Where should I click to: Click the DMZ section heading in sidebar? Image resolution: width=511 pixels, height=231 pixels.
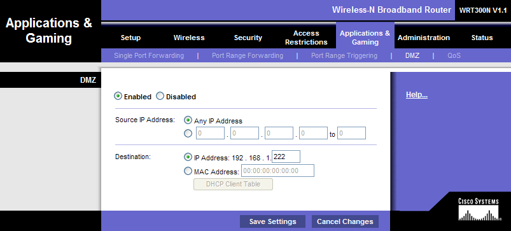(88, 80)
